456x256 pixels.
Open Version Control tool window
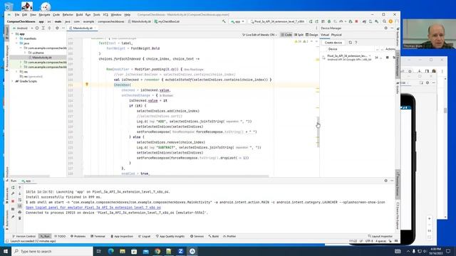click(24, 236)
